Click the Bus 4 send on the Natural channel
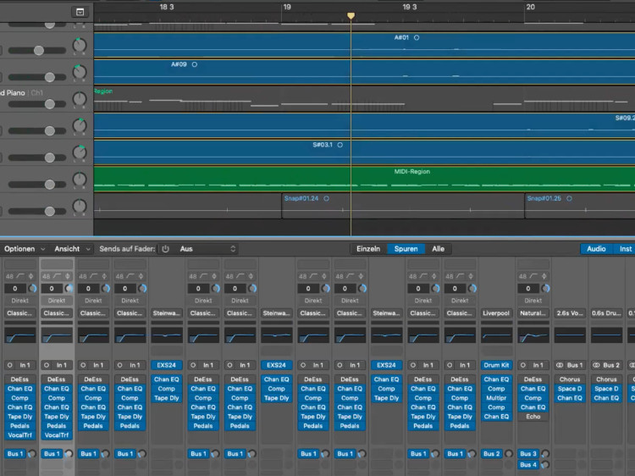 click(x=527, y=465)
